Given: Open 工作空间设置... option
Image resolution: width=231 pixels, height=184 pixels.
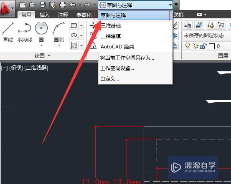Looking at the screenshot, I should pos(135,68).
